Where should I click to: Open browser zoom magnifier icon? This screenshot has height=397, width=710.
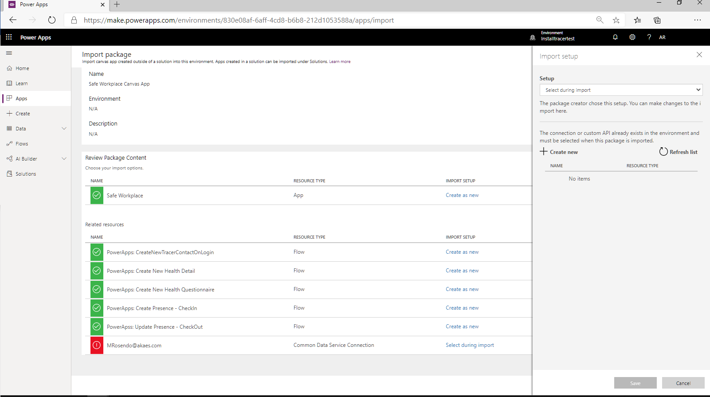600,20
